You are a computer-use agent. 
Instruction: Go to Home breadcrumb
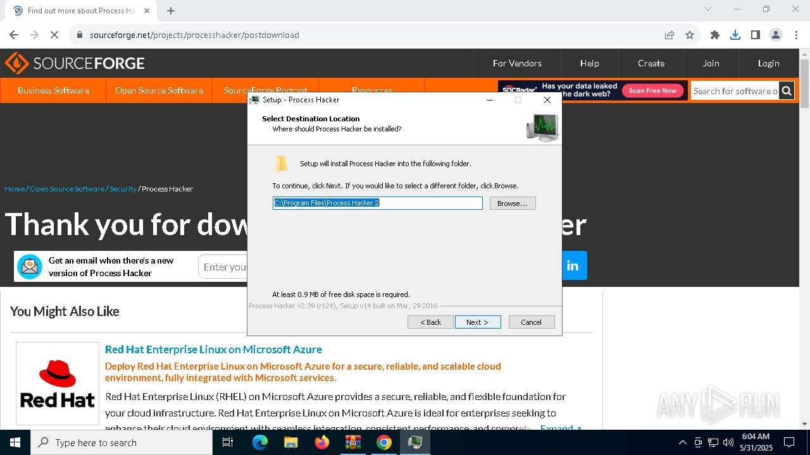[15, 189]
